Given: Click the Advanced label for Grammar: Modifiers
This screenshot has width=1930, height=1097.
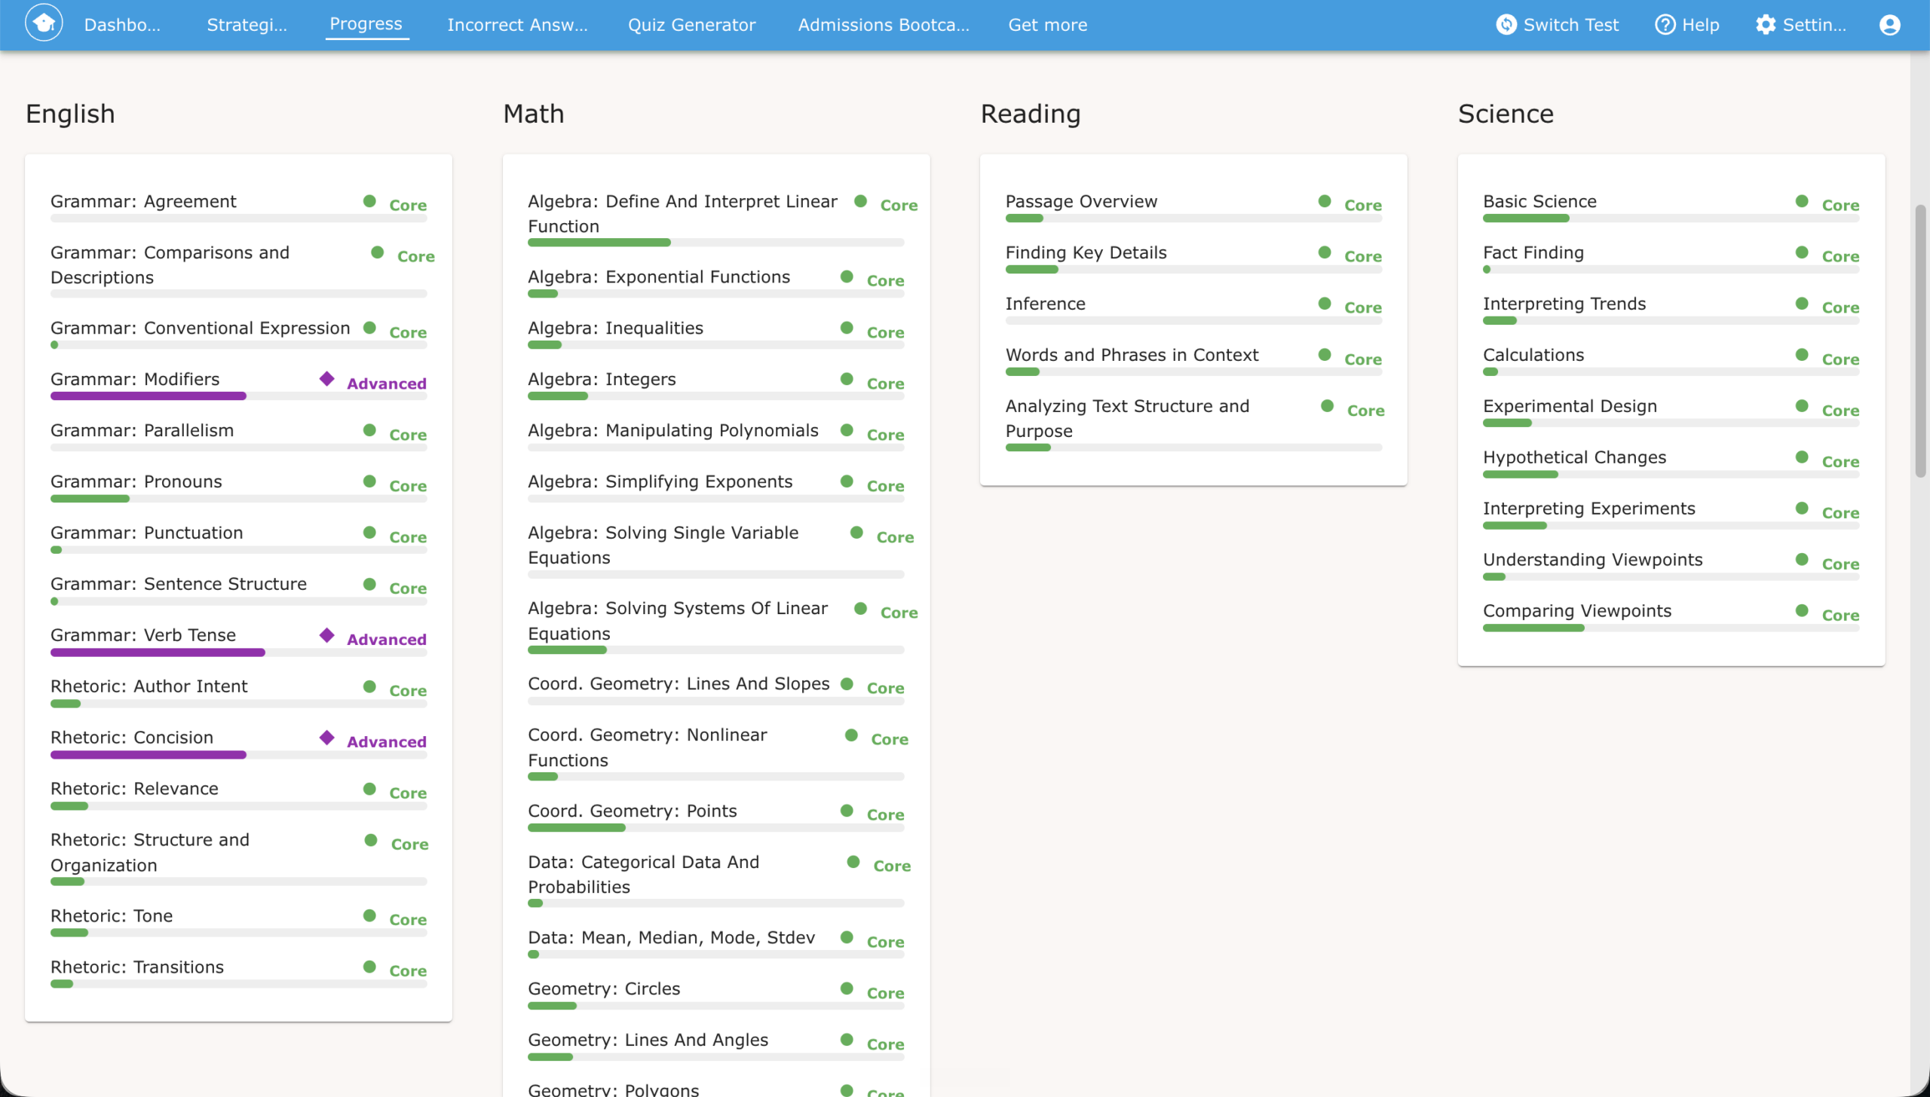Looking at the screenshot, I should (x=387, y=383).
